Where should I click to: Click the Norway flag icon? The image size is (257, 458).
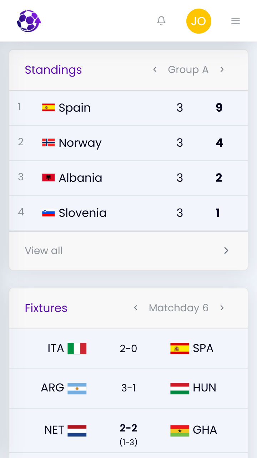click(x=49, y=142)
